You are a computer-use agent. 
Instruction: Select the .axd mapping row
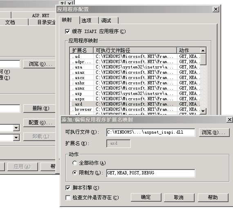[135, 104]
